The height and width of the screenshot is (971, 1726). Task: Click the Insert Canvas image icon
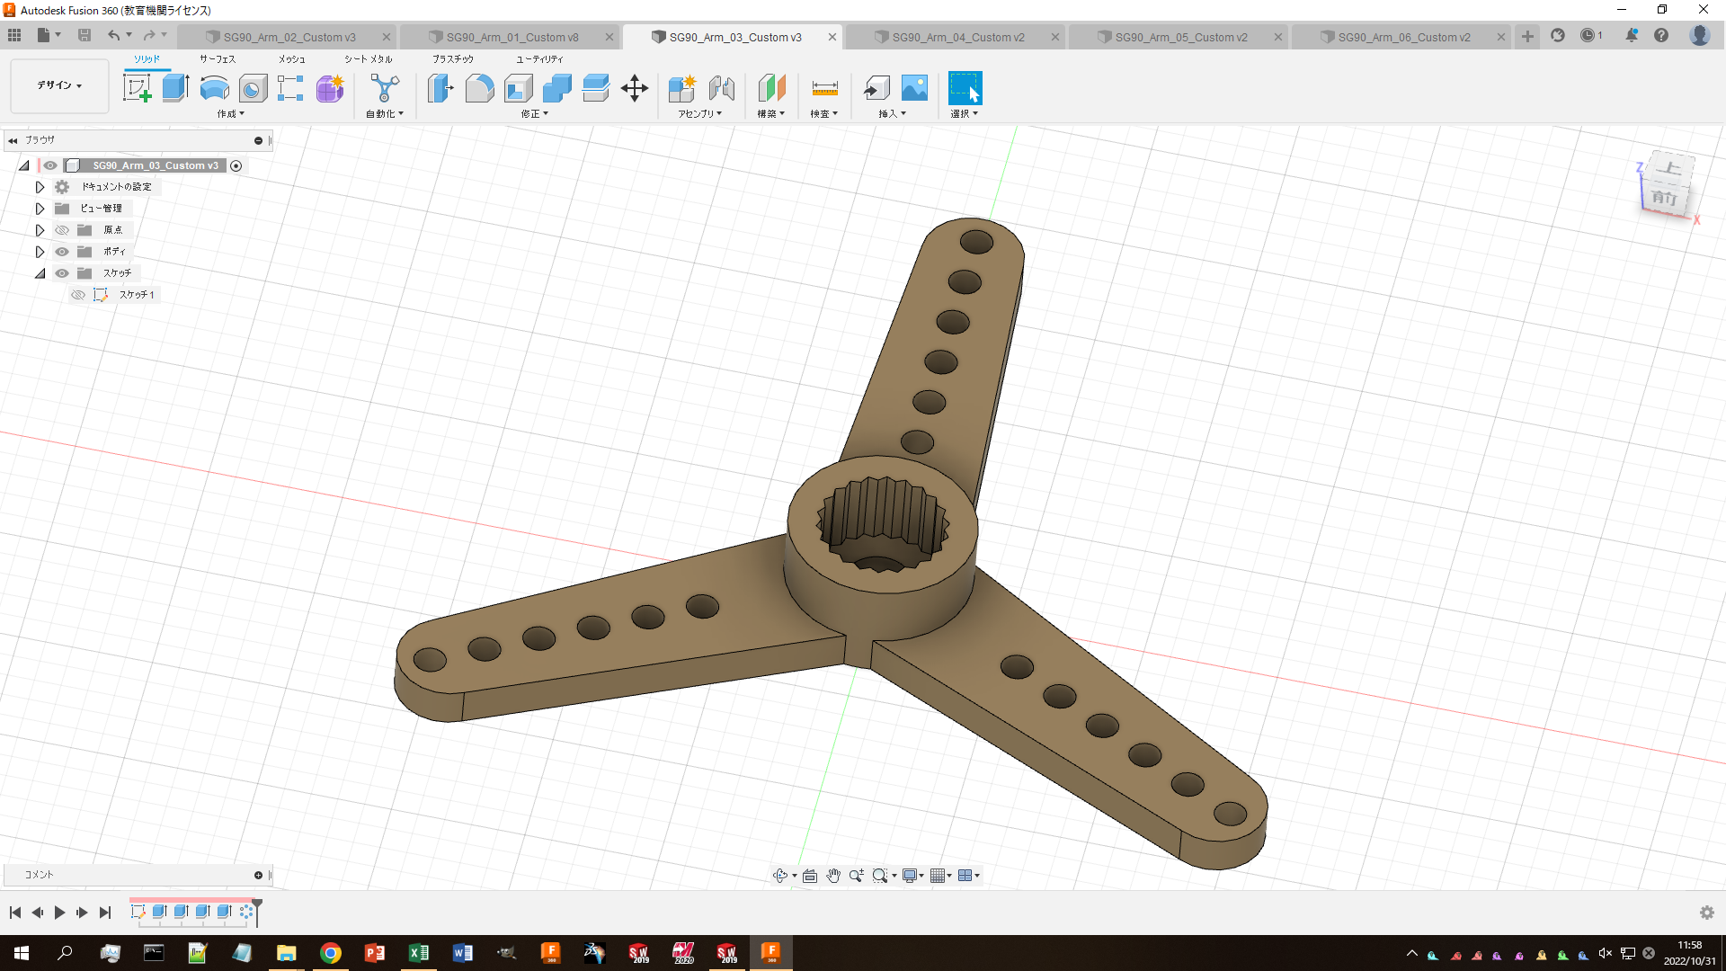pyautogui.click(x=914, y=88)
